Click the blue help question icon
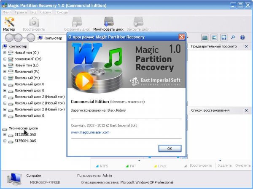The height and width of the screenshot is (189, 253). (242, 38)
